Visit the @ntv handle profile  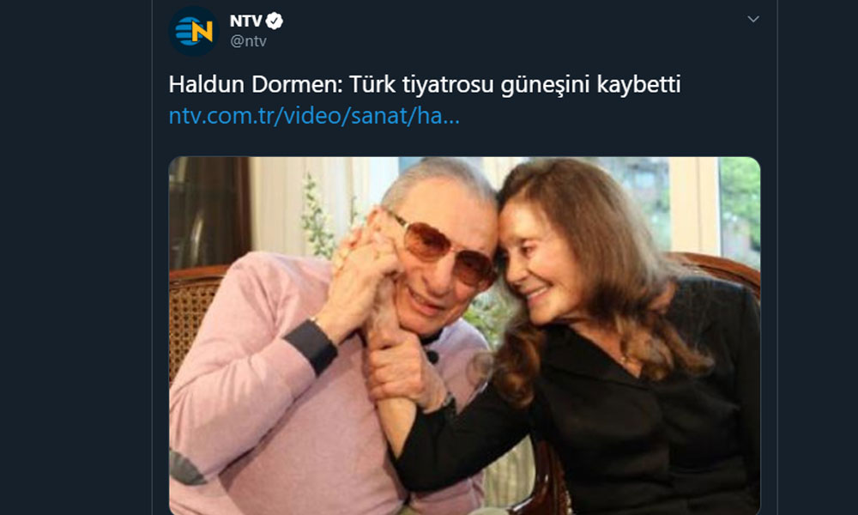pyautogui.click(x=249, y=41)
